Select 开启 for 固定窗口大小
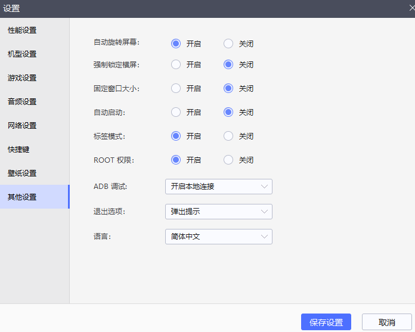 pos(176,88)
